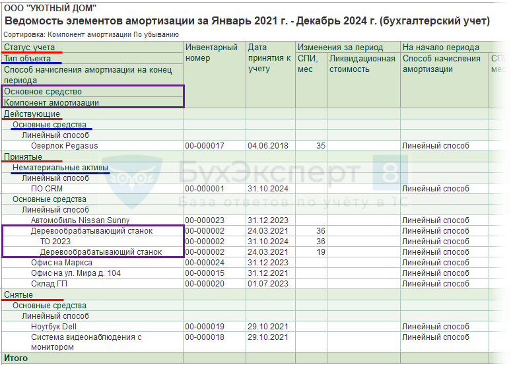The width and height of the screenshot is (511, 365).
Task: Select the 'Компонент амортизации' header cell
Action: (x=92, y=103)
